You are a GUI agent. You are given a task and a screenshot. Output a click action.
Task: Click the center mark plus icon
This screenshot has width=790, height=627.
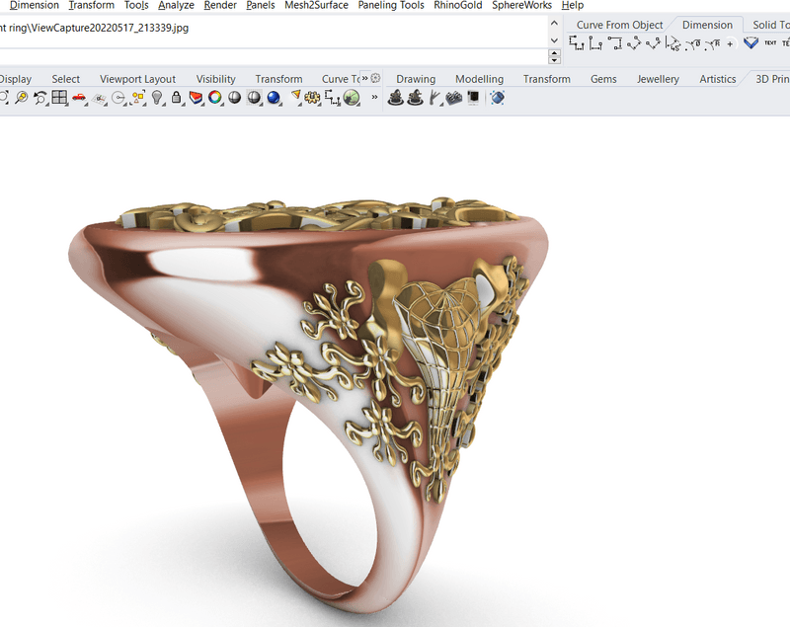pyautogui.click(x=730, y=43)
